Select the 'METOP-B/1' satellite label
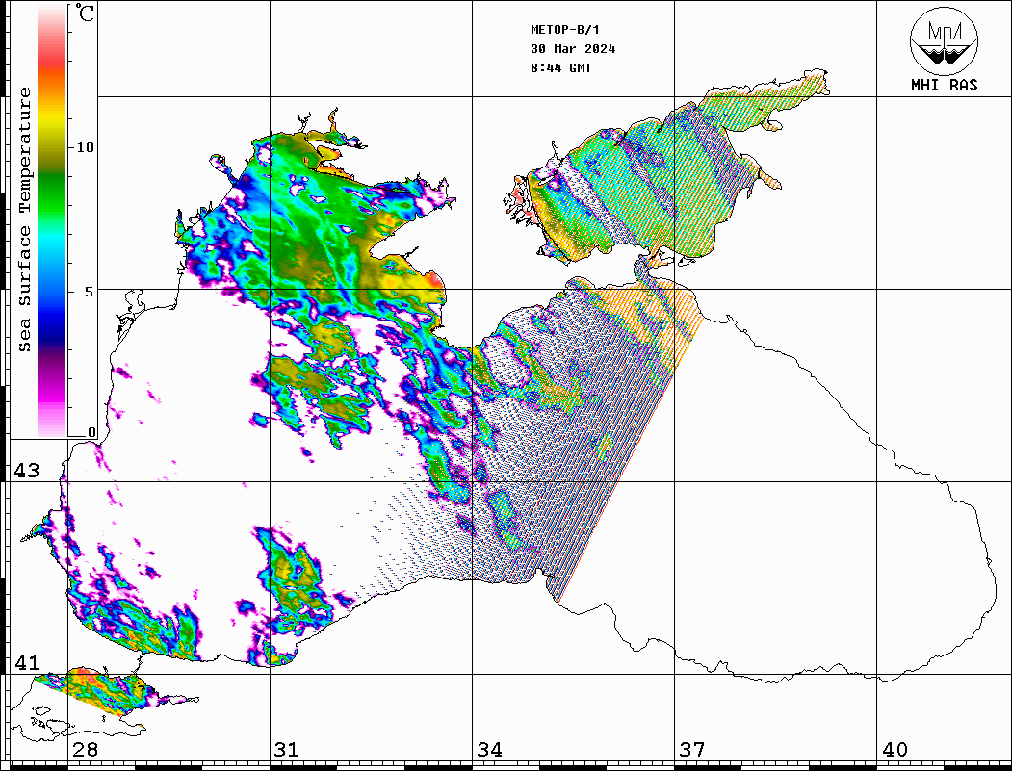The image size is (1012, 771). (564, 30)
